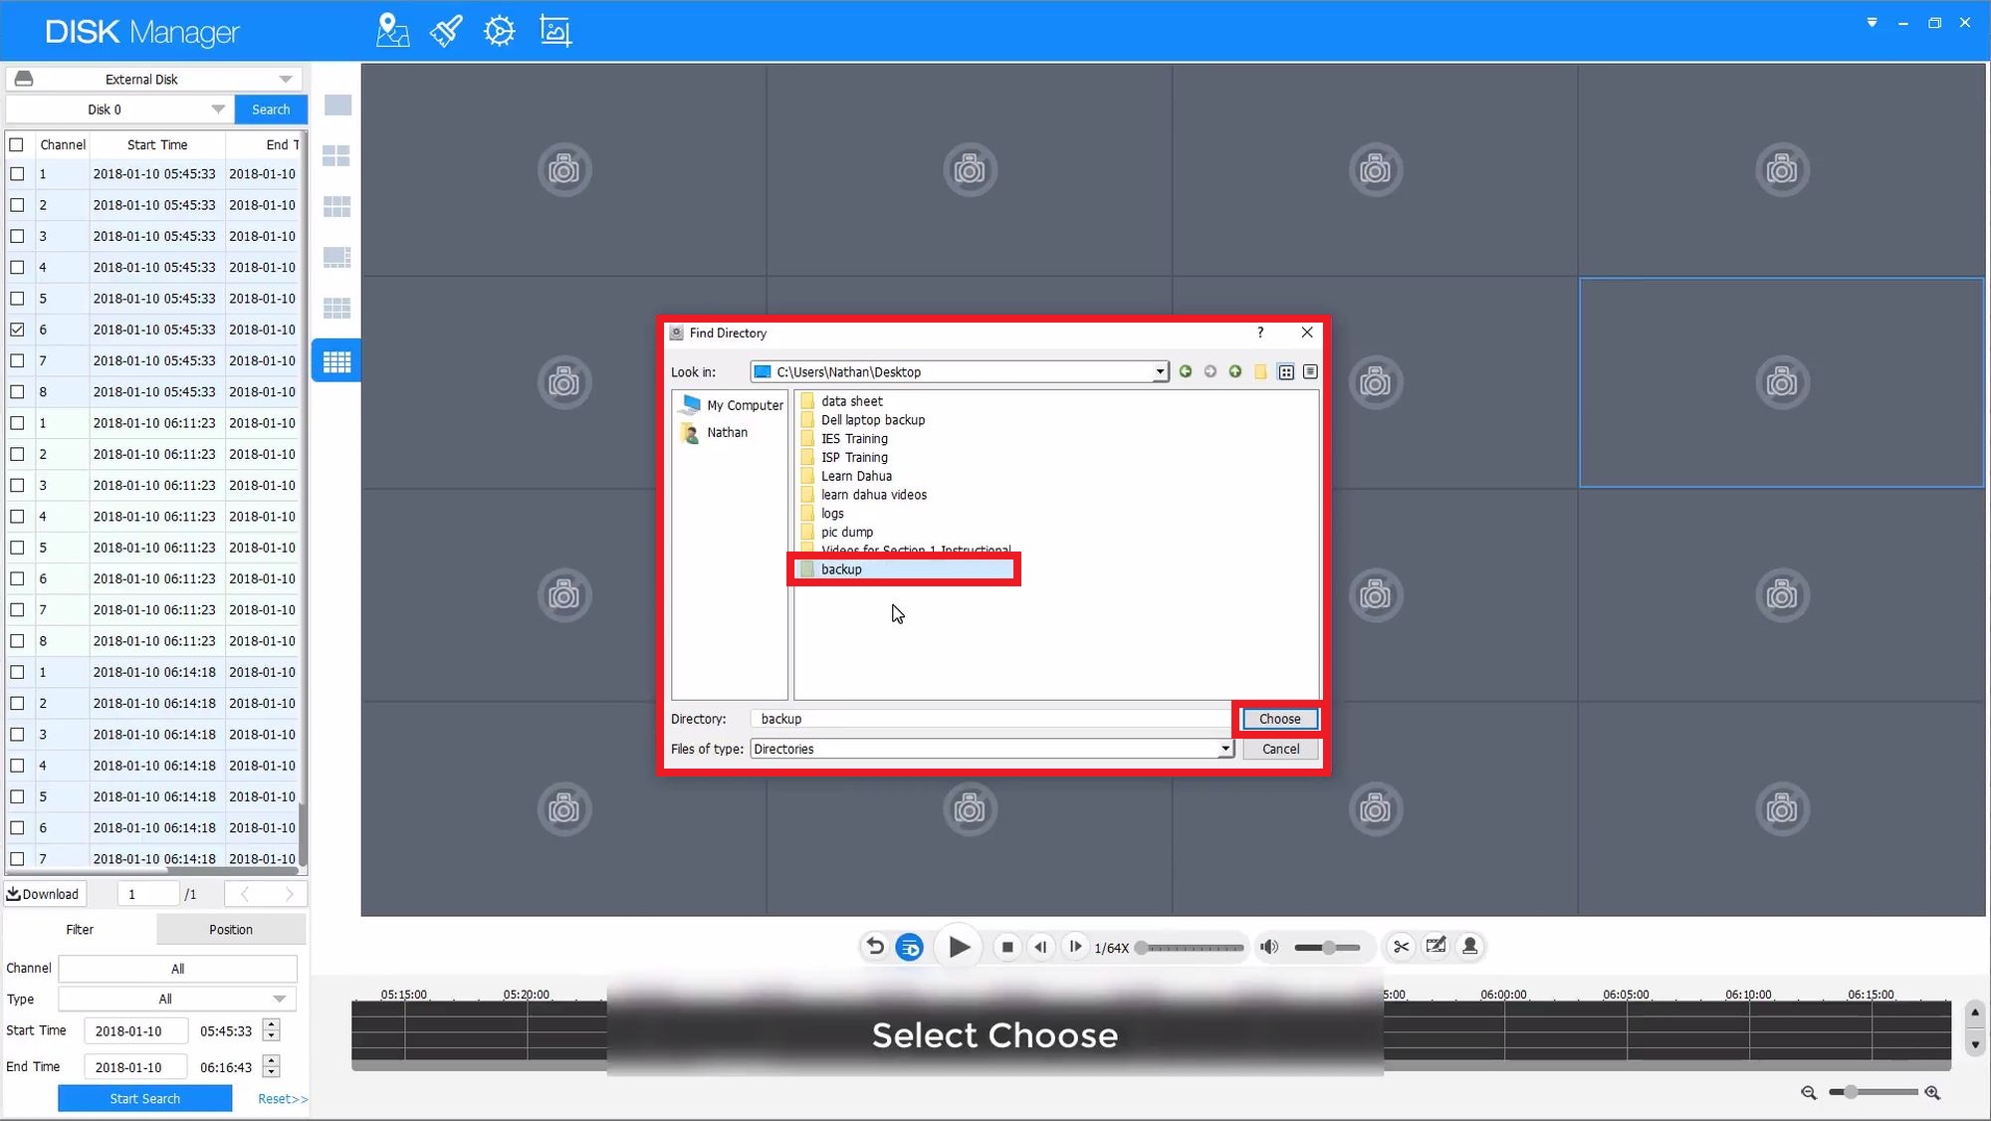Viewport: 1991px width, 1121px height.
Task: Click the scissors clip icon
Action: 1401,947
